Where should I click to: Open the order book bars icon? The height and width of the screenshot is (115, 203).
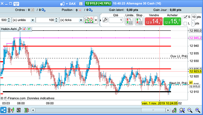tap(27, 110)
